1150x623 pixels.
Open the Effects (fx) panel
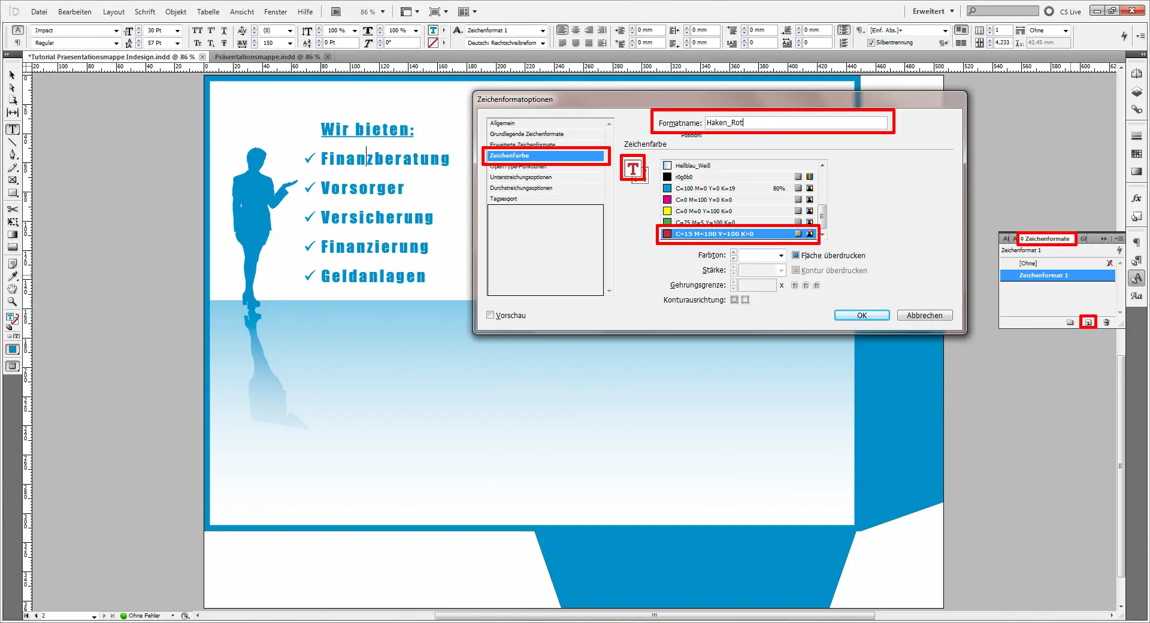[x=1136, y=198]
